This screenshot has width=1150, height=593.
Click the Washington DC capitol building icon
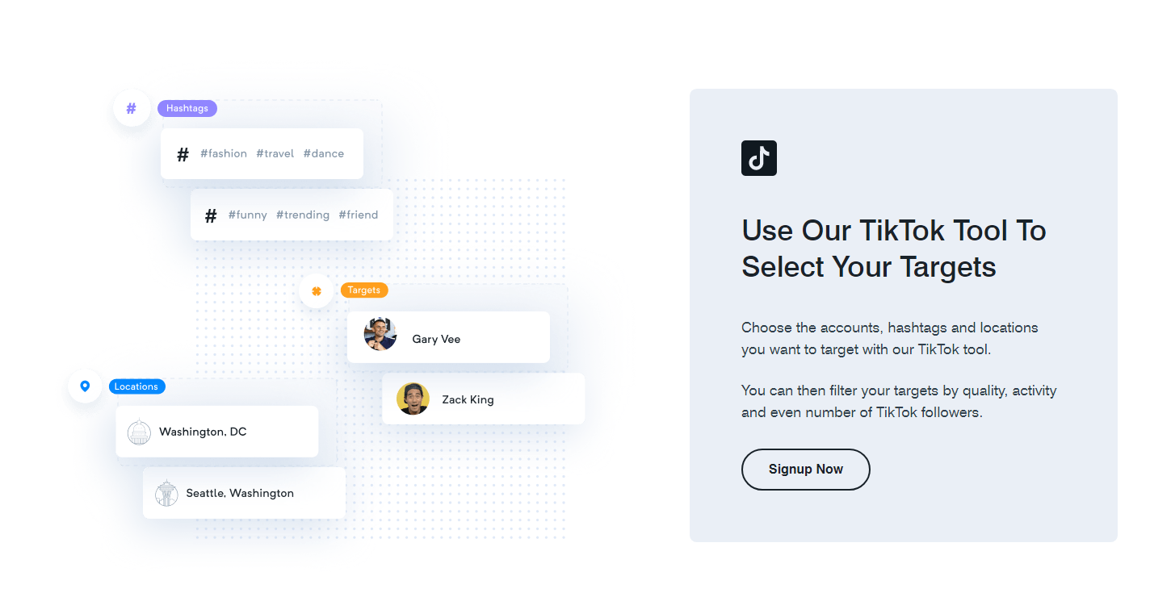pyautogui.click(x=139, y=432)
